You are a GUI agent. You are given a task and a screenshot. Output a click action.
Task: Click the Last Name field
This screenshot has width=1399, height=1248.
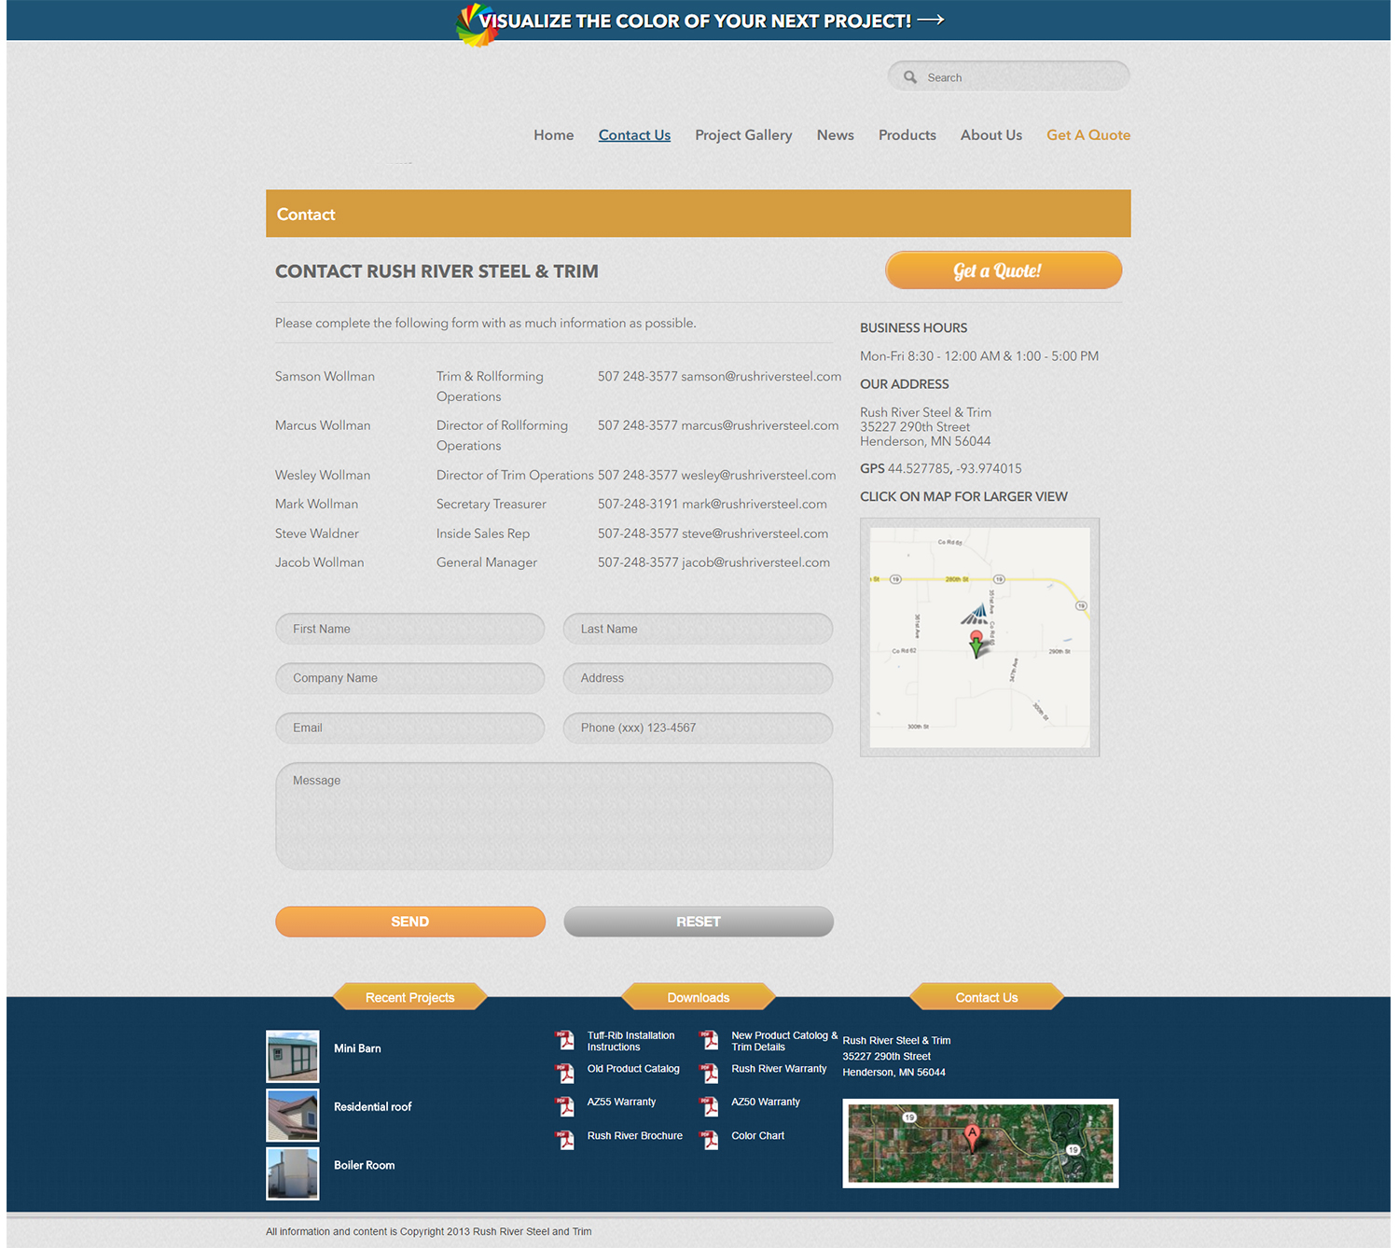pos(699,629)
